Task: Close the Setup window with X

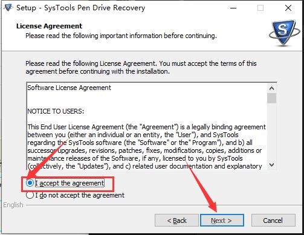Action: (288, 8)
